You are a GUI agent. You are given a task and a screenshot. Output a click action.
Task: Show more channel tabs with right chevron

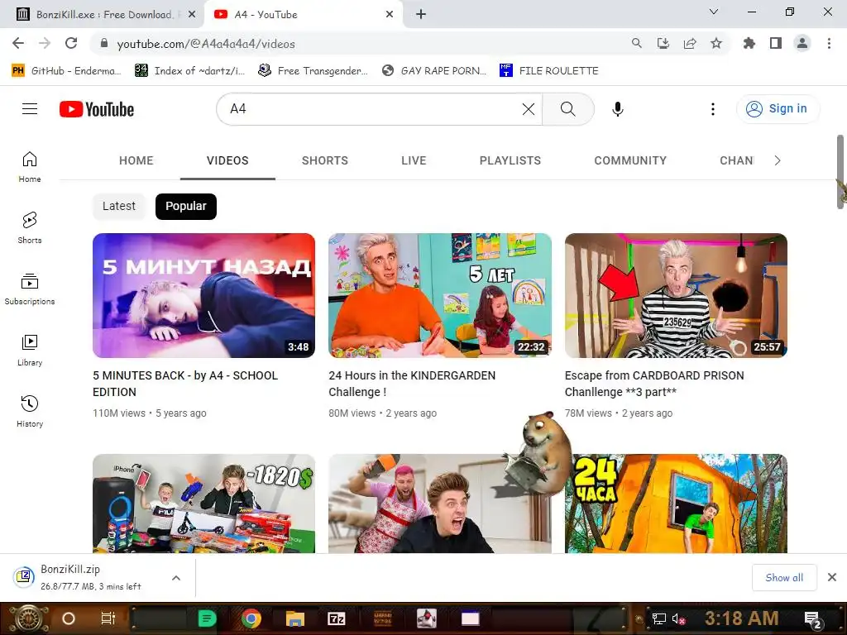[777, 160]
